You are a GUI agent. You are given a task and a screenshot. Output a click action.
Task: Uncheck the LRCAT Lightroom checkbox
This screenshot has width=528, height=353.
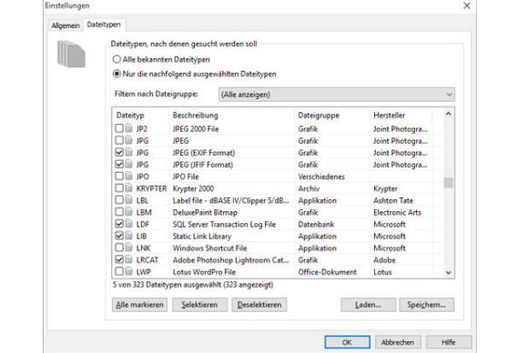(119, 259)
